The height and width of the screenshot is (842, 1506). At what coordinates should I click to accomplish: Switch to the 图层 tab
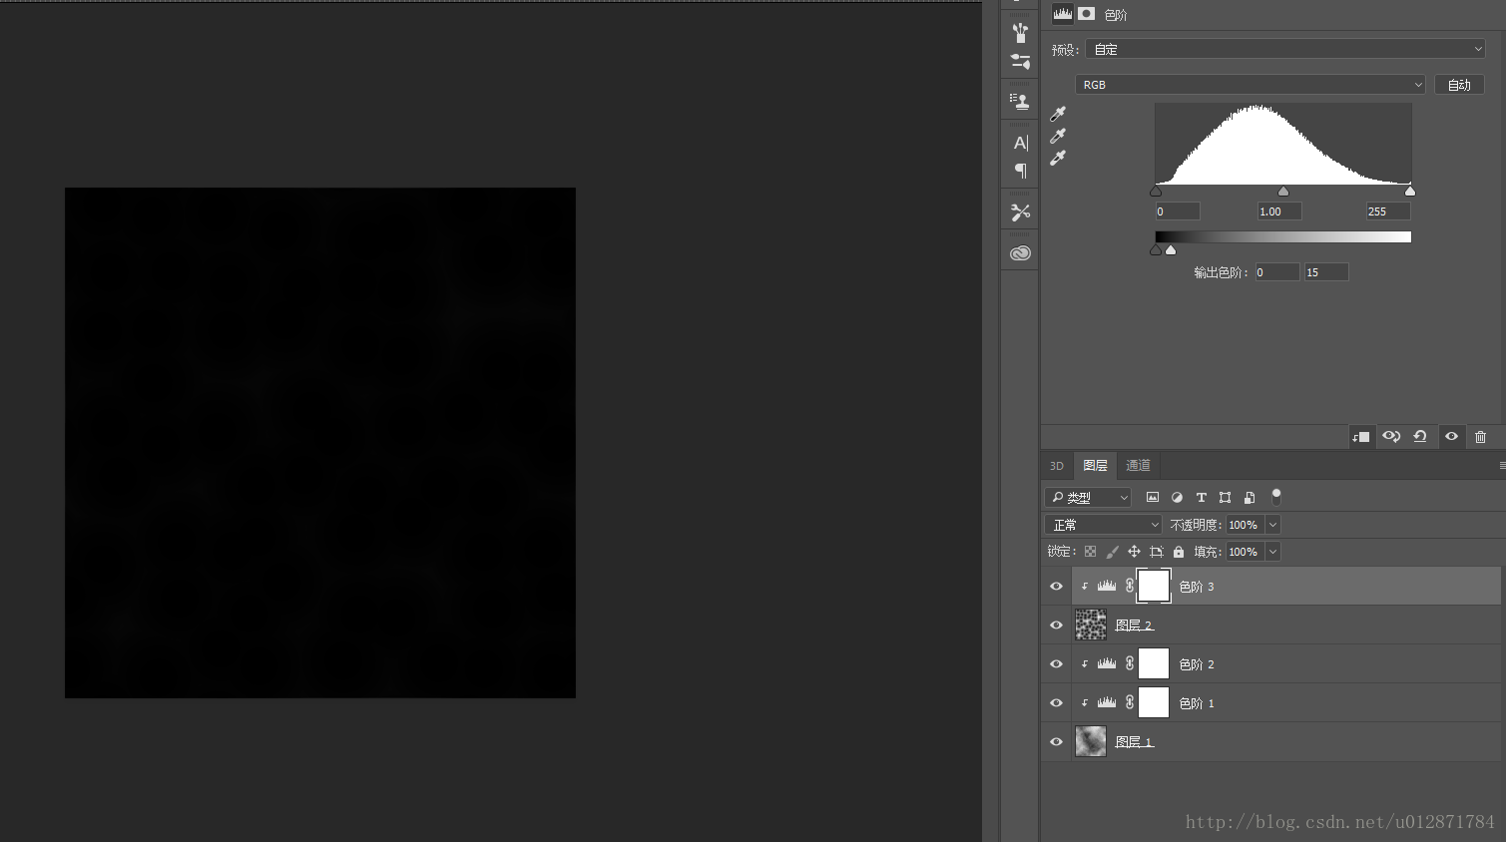coord(1095,466)
